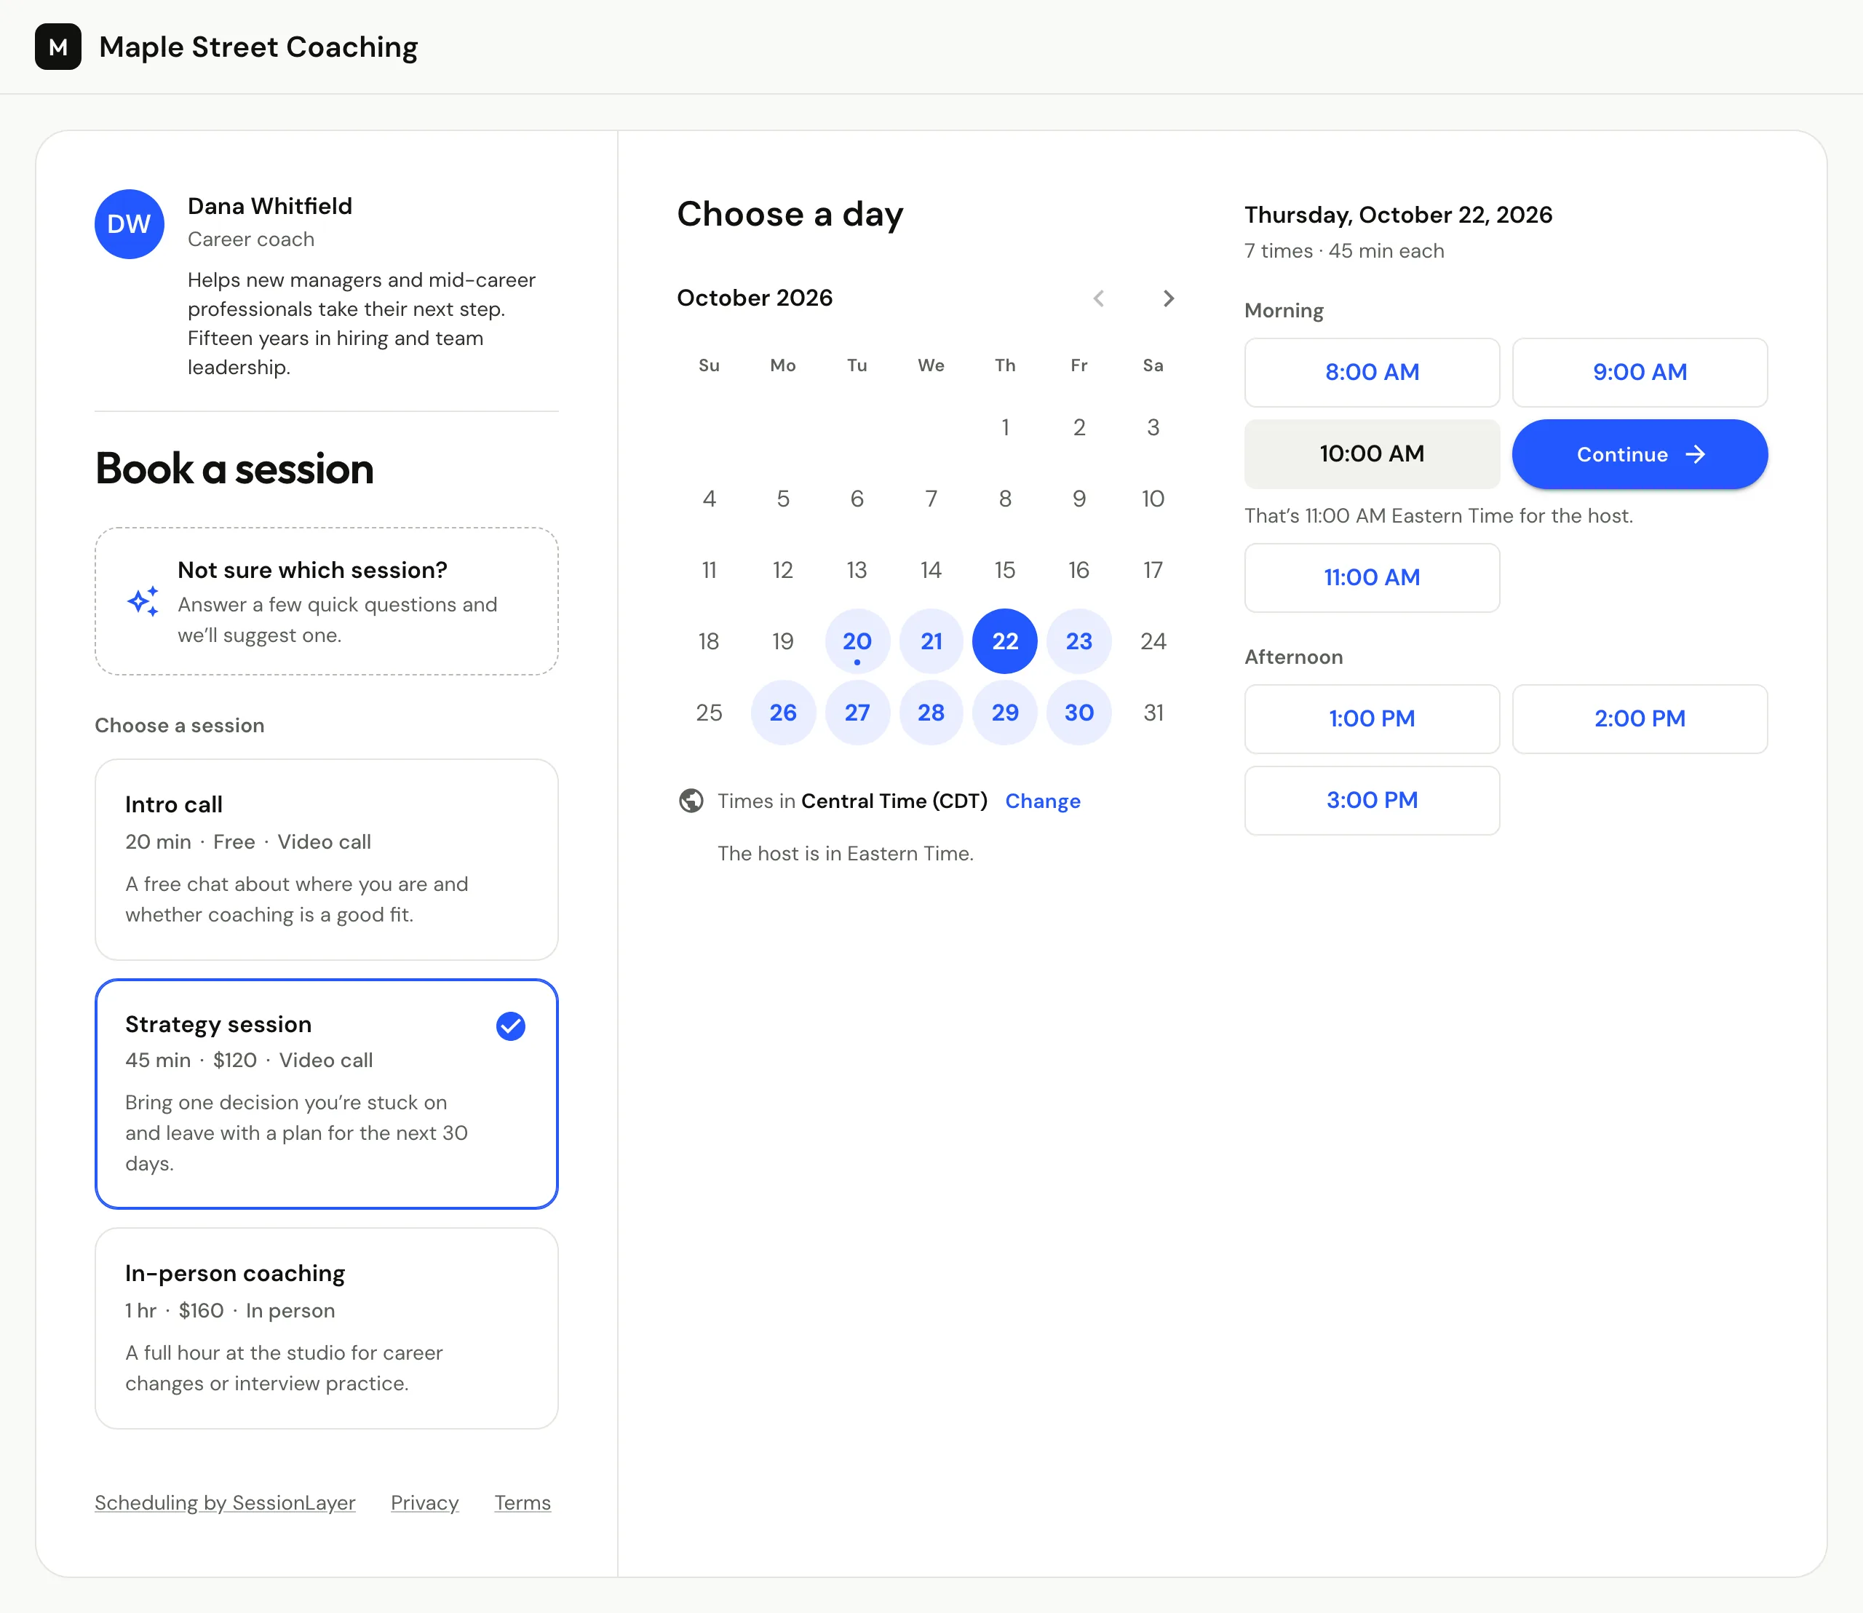The width and height of the screenshot is (1863, 1613).
Task: Pick October 27 on the calendar
Action: pos(857,713)
